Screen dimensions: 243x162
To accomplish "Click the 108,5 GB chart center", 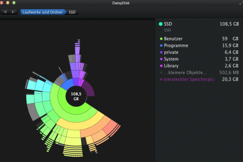I will 76,96.
